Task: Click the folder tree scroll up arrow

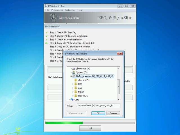Action: pos(119,68)
